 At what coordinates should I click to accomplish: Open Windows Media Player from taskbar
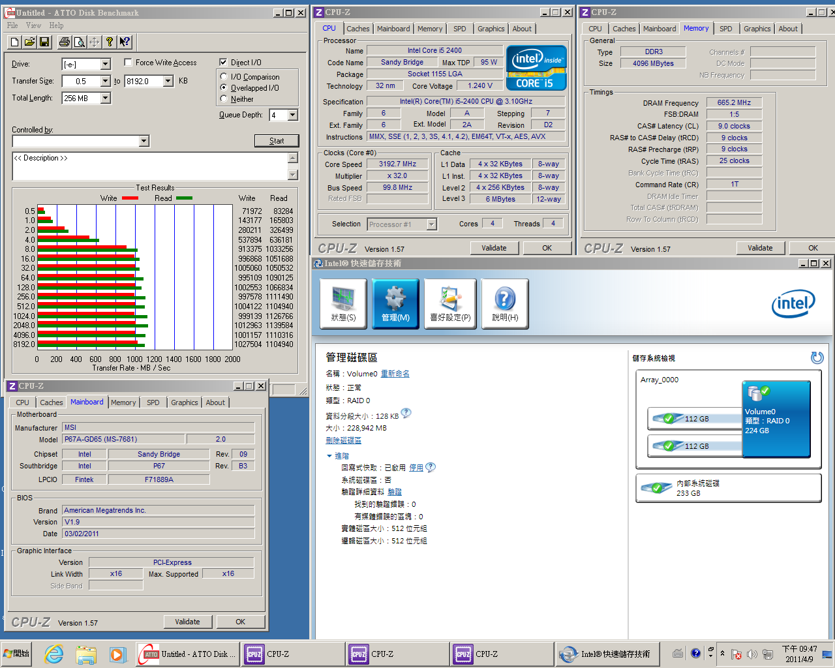[x=117, y=654]
